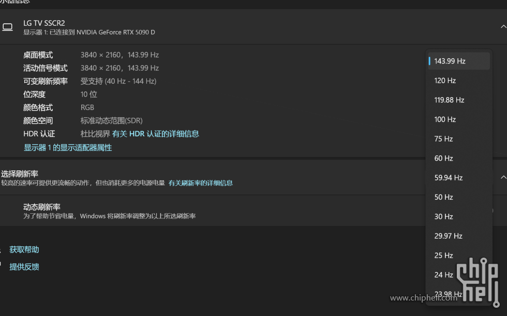Select 143.99 Hz refresh rate option
The image size is (507, 316).
point(450,61)
